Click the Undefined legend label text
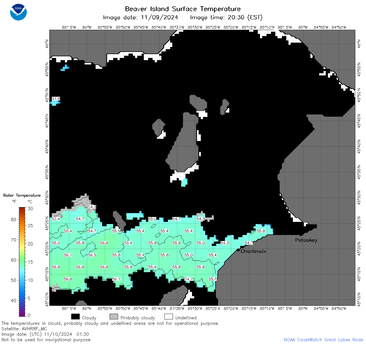 click(x=186, y=318)
